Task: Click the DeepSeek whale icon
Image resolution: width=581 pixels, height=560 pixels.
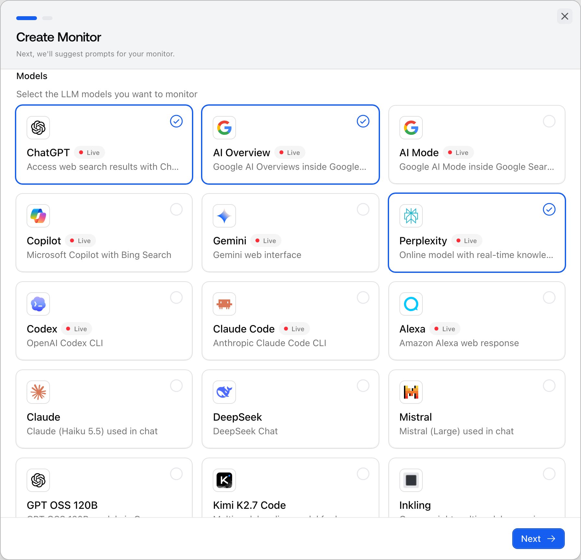Action: coord(224,392)
